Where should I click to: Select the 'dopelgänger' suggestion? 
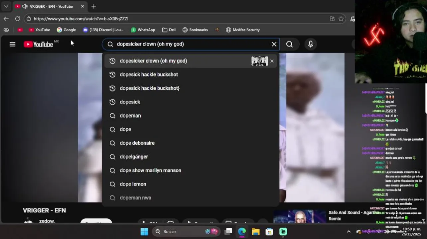tap(191, 157)
